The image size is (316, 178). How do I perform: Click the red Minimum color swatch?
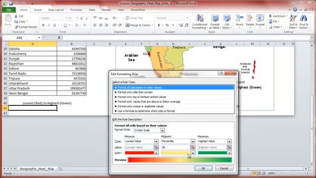click(x=139, y=153)
